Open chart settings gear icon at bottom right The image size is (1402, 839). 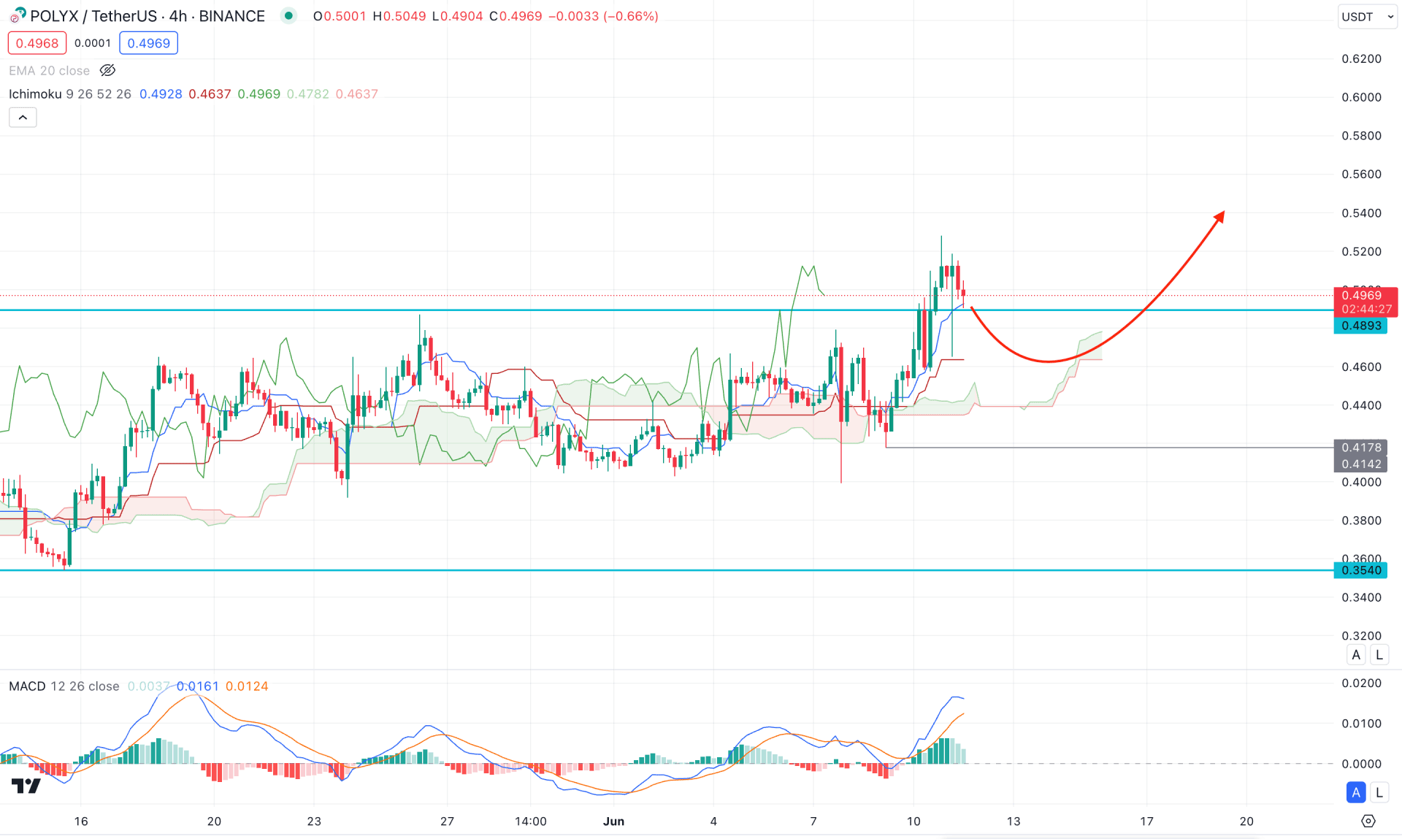click(x=1368, y=821)
